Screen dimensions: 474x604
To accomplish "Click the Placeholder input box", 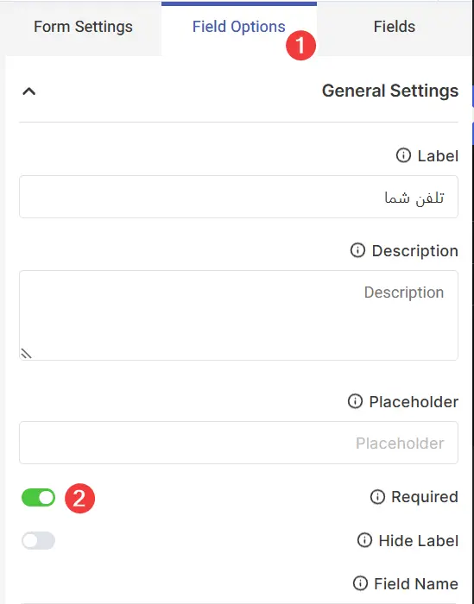I will pos(238,443).
